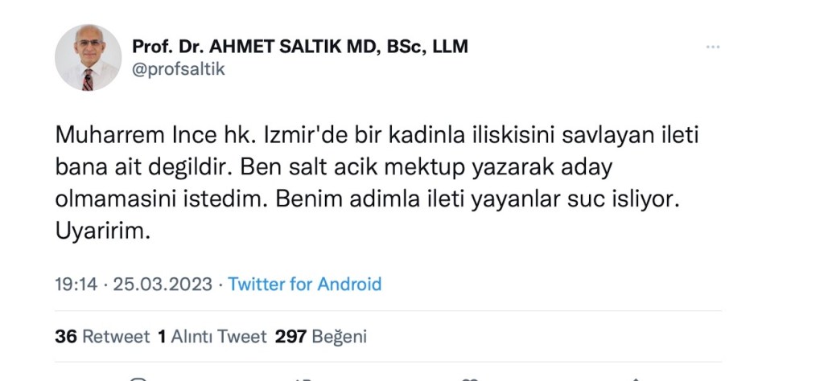The image size is (824, 381).
Task: Click the word "Uyaririm." in the tweet
Action: coord(103,231)
